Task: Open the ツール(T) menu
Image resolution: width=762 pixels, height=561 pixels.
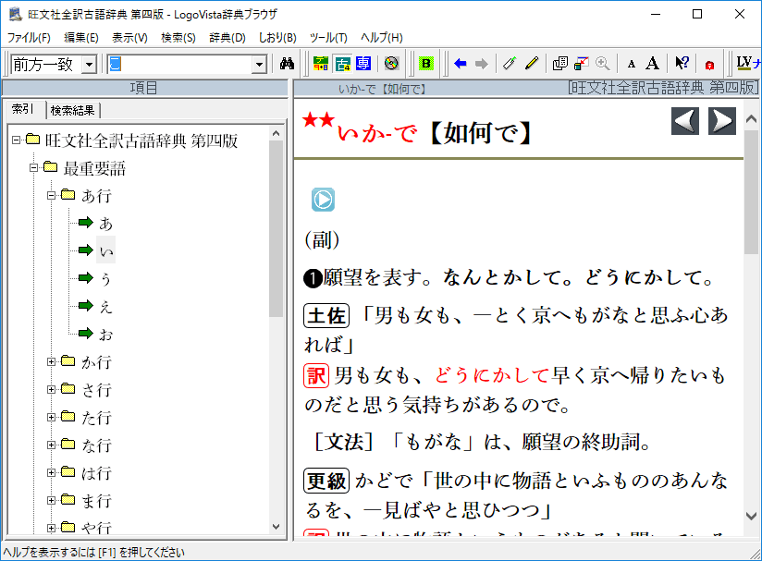Action: click(x=328, y=38)
